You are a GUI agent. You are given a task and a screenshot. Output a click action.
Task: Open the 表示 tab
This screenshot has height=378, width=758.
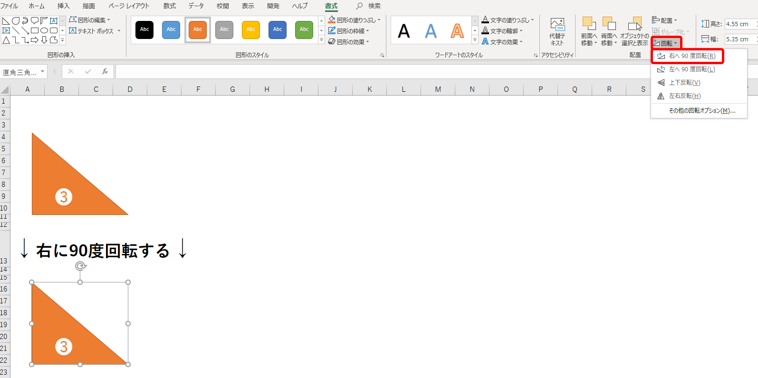pos(248,6)
